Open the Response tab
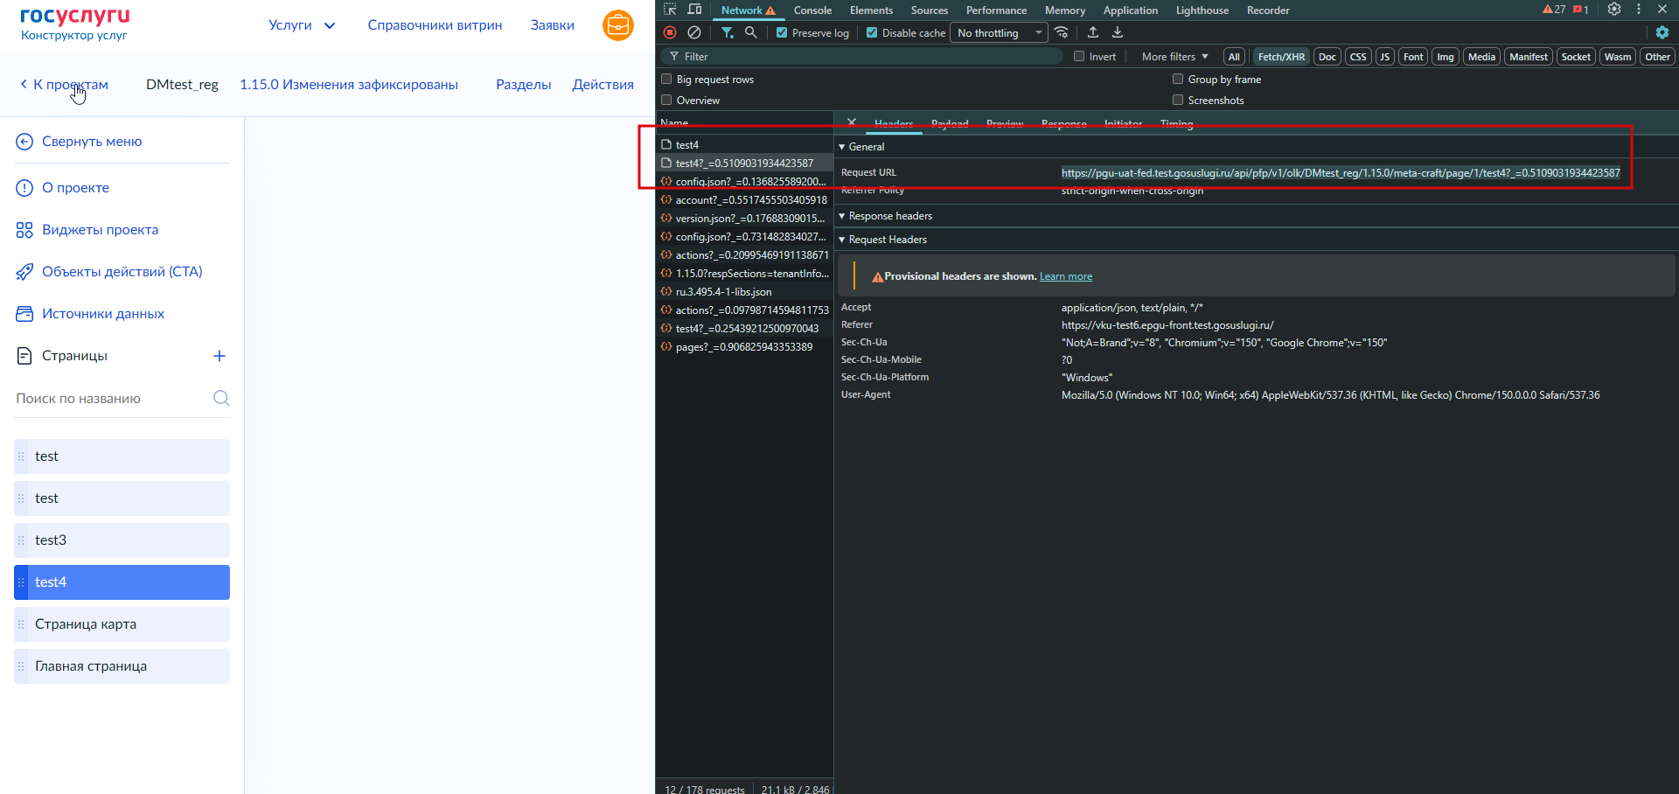This screenshot has height=794, width=1679. click(x=1063, y=123)
